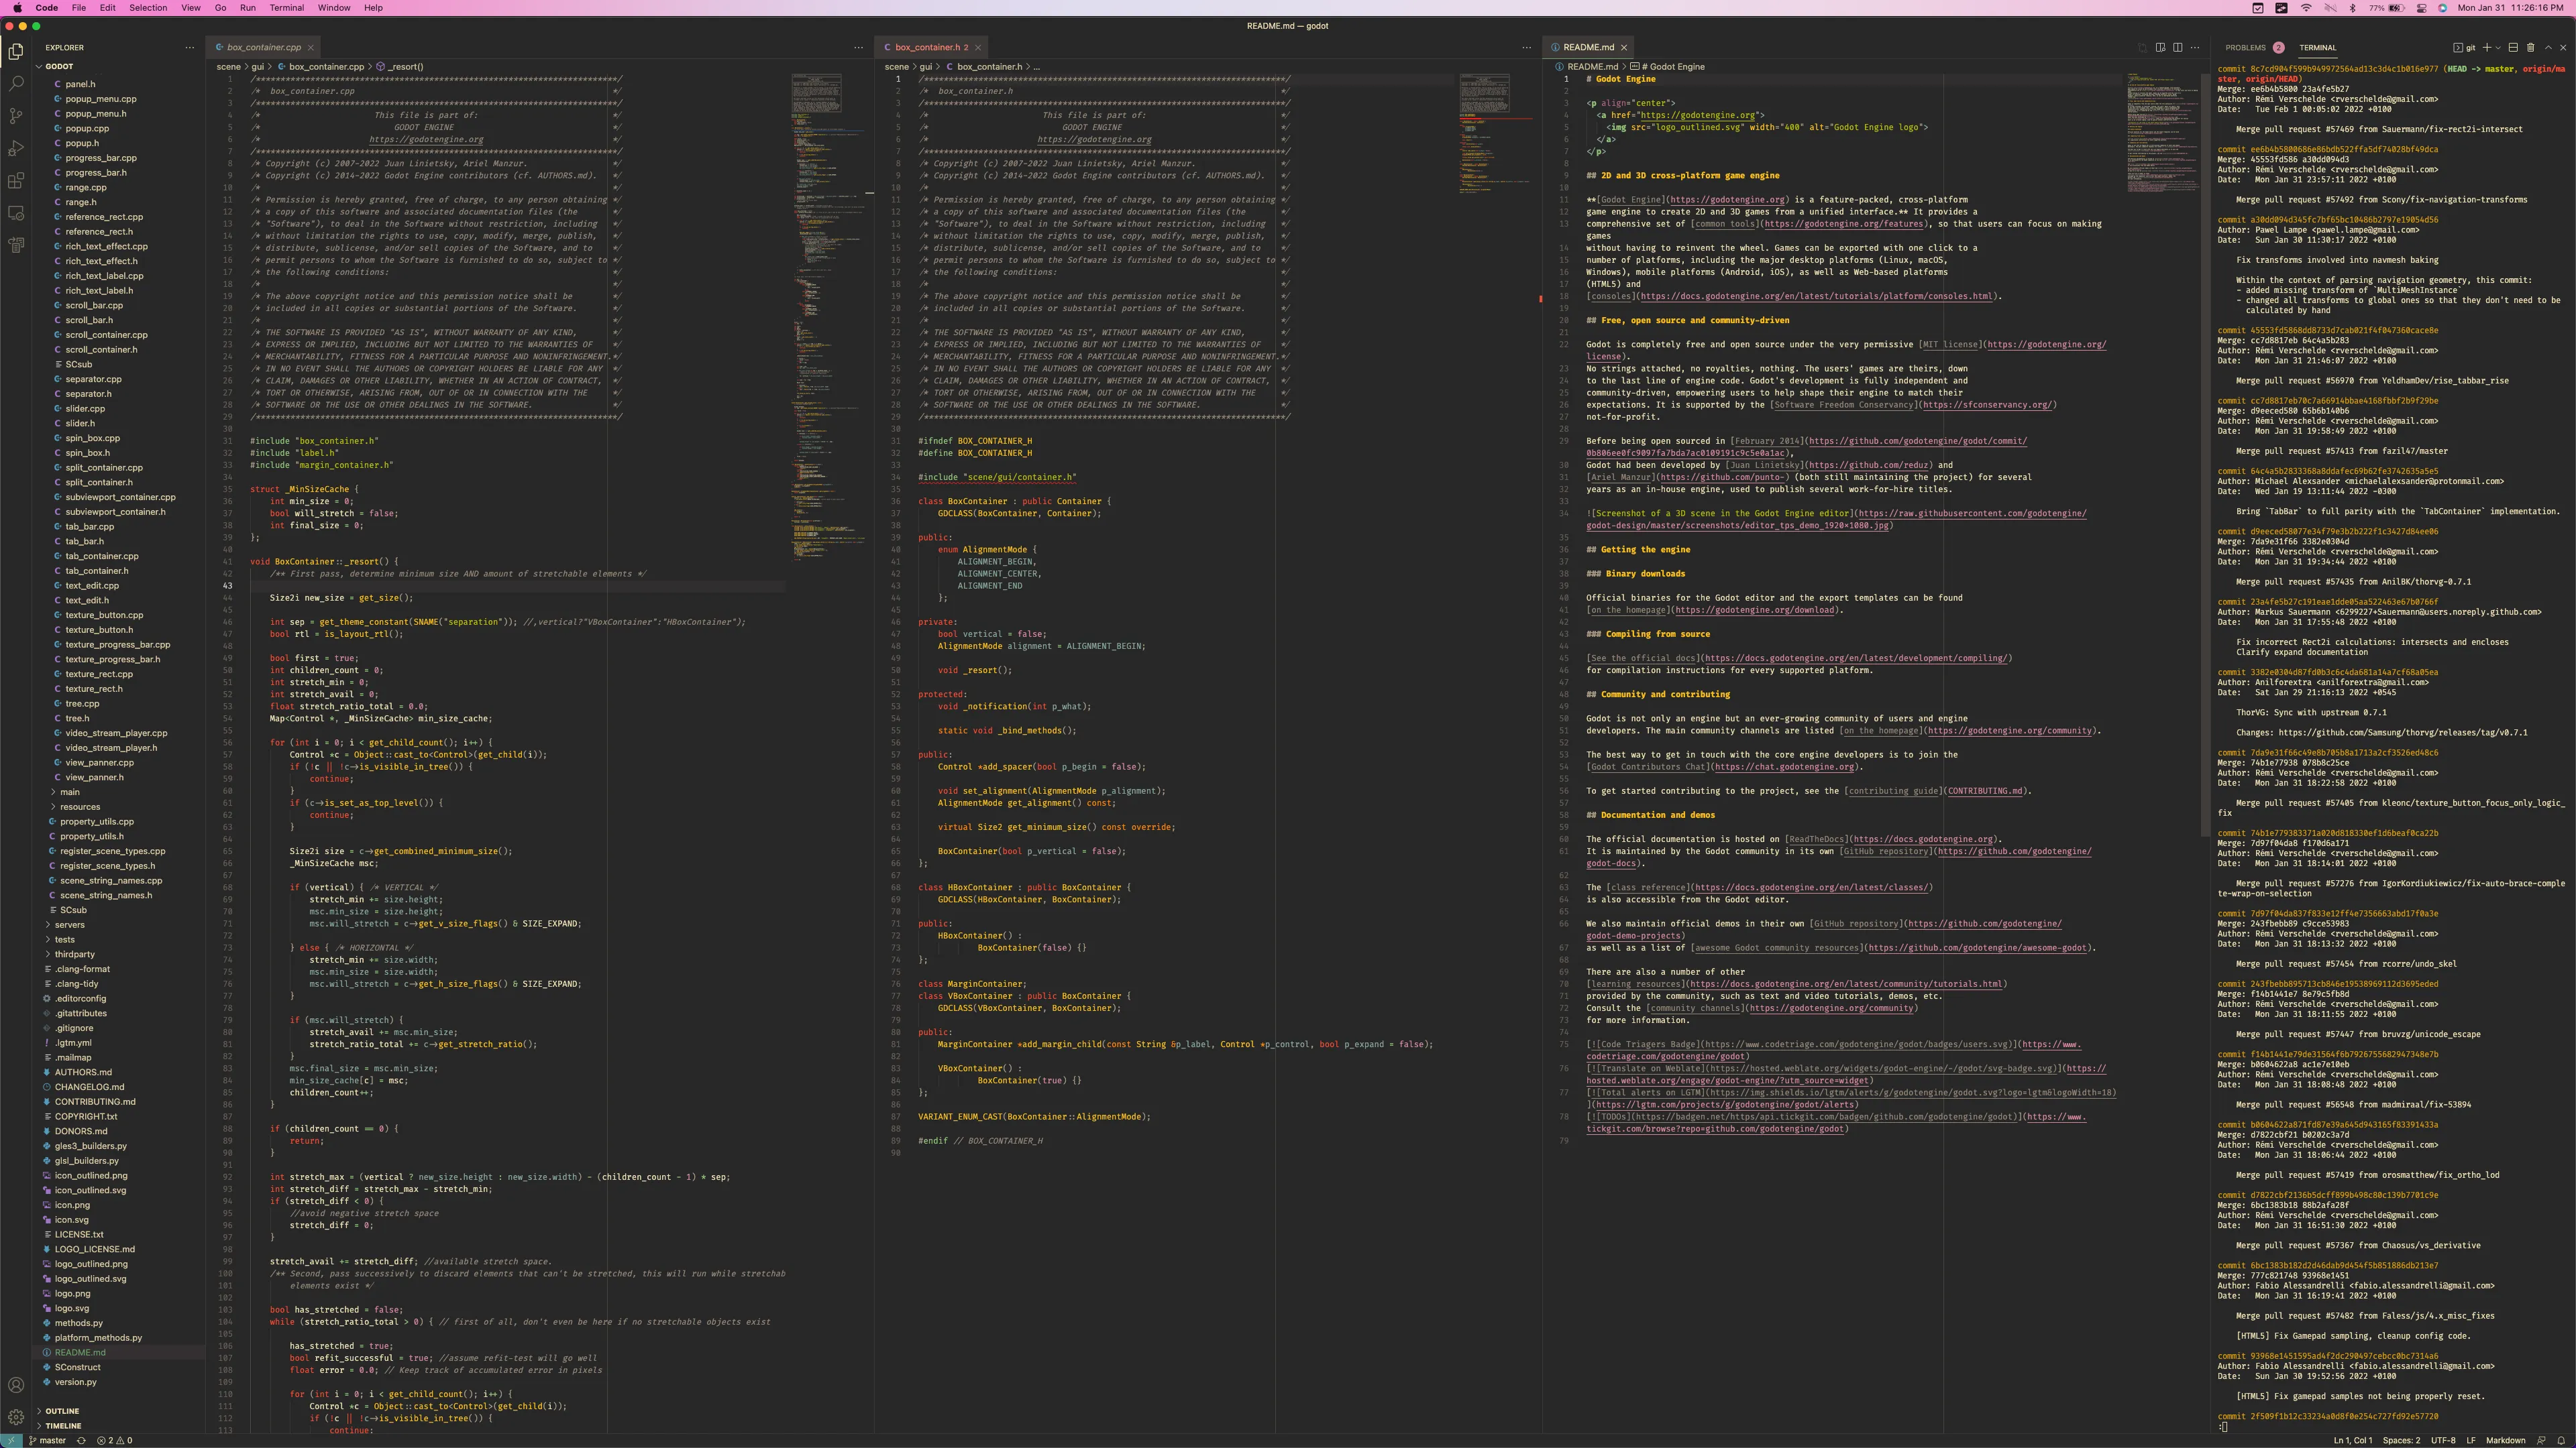Toggle Explorer outline section expansion
The image size is (2576, 1448).
point(62,1411)
